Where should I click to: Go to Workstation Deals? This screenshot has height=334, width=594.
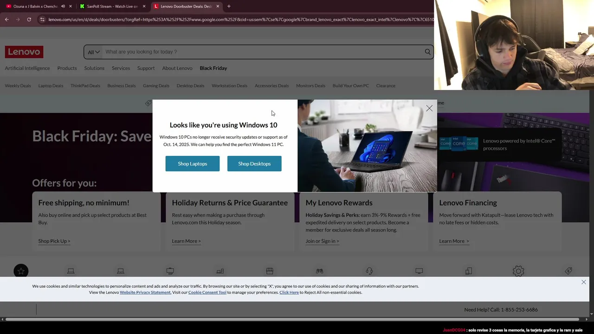pos(229,86)
